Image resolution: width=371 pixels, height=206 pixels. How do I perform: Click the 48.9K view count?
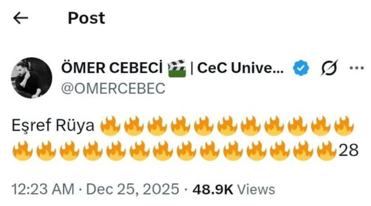(212, 189)
